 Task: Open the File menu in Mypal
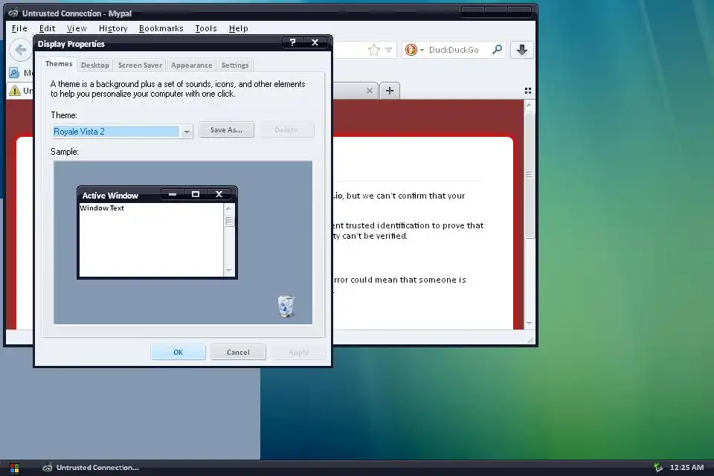click(19, 28)
